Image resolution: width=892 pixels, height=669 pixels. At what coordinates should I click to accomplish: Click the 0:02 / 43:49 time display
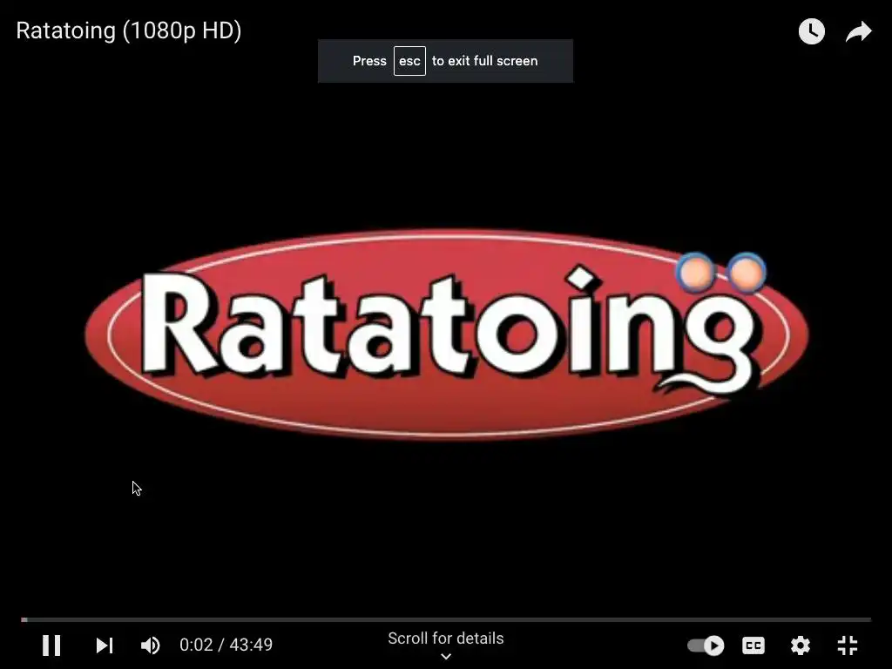226,645
